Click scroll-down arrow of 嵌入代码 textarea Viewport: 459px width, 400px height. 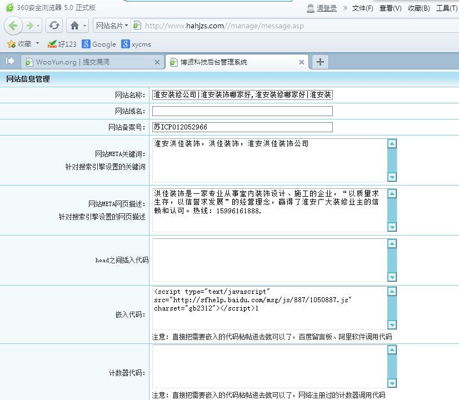pos(392,324)
